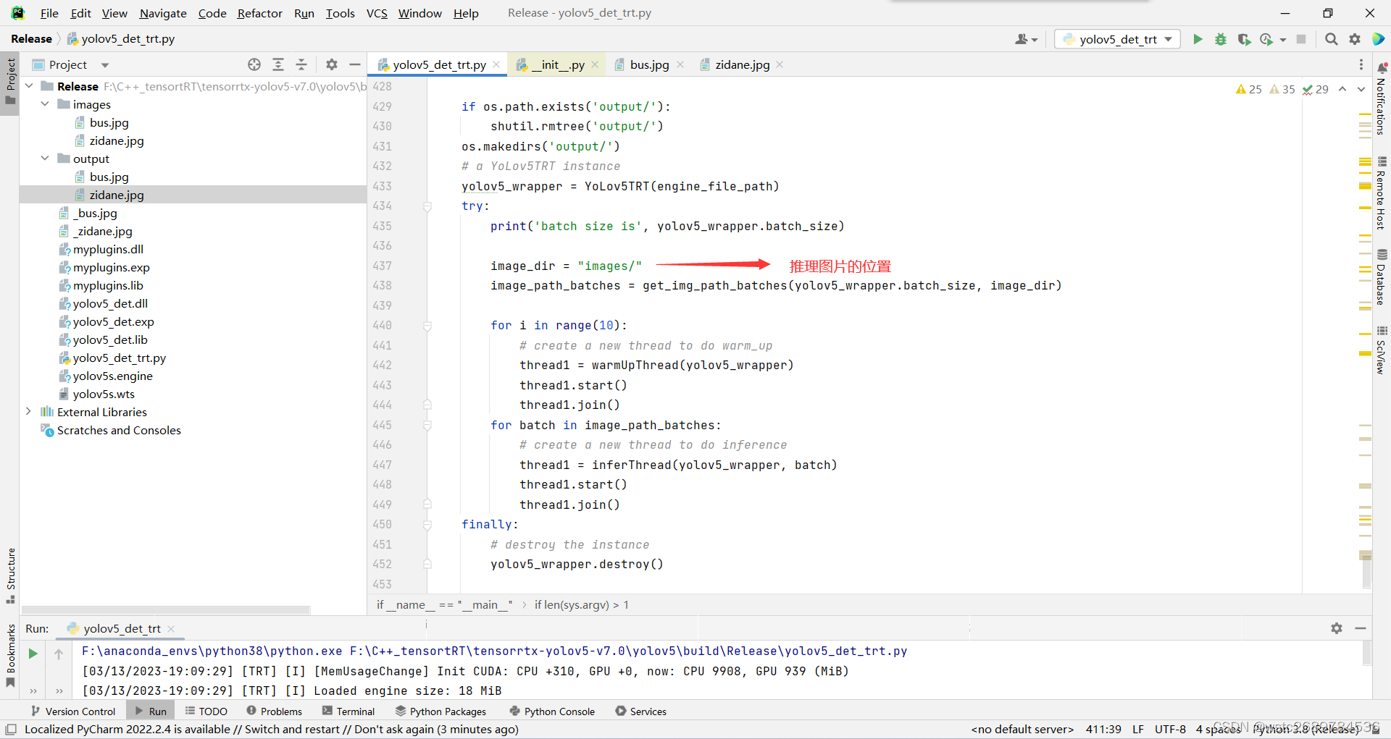
Task: Open the Database side panel
Action: pos(1382,277)
